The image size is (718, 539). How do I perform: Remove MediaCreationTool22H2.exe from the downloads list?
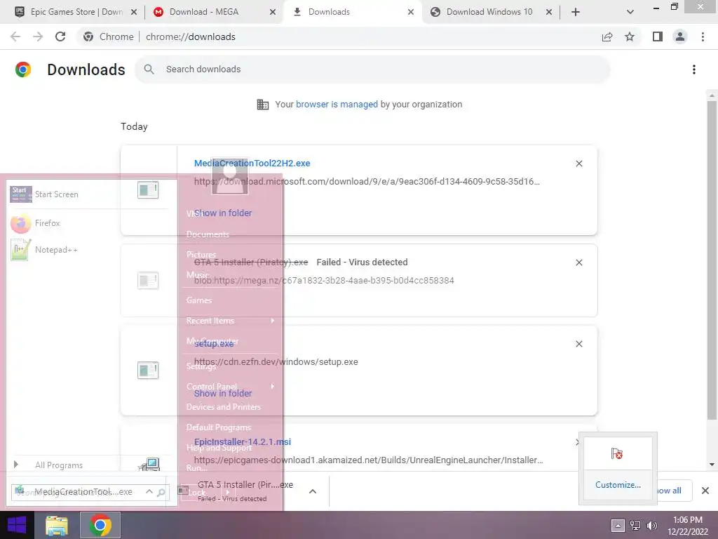[578, 164]
